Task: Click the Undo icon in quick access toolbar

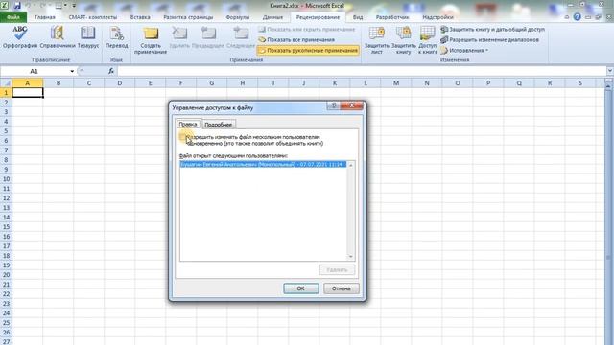Action: [28, 6]
